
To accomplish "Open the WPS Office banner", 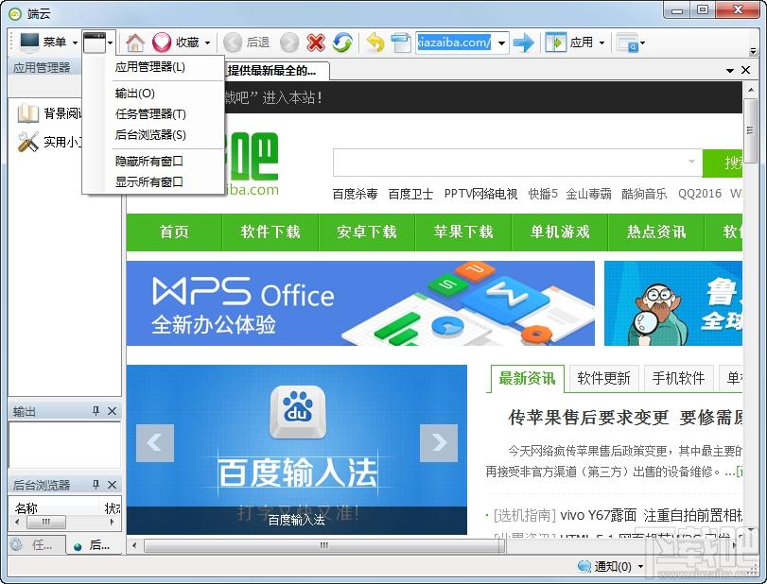I will click(x=360, y=303).
